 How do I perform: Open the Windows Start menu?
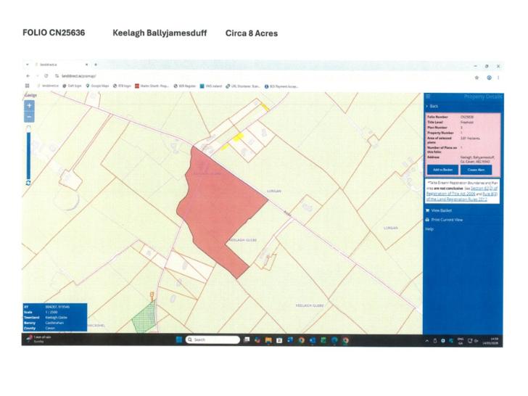point(179,339)
